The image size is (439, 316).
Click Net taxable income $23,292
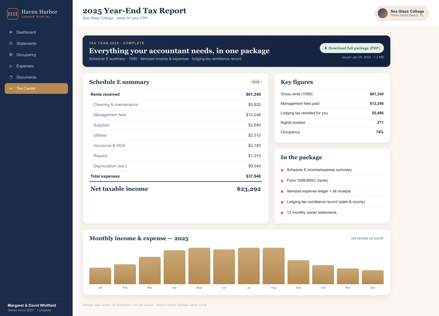[176, 189]
